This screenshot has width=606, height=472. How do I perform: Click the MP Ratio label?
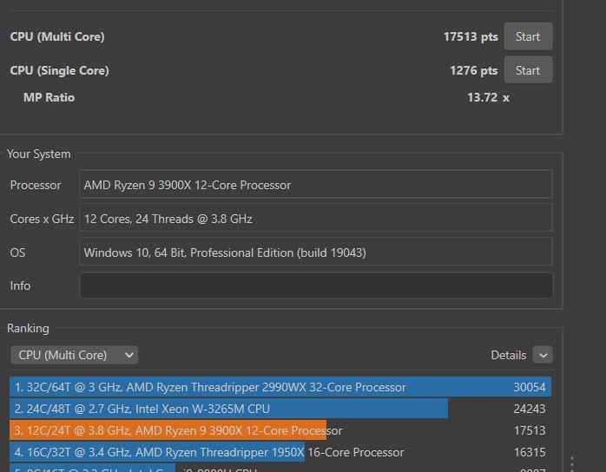tap(49, 97)
